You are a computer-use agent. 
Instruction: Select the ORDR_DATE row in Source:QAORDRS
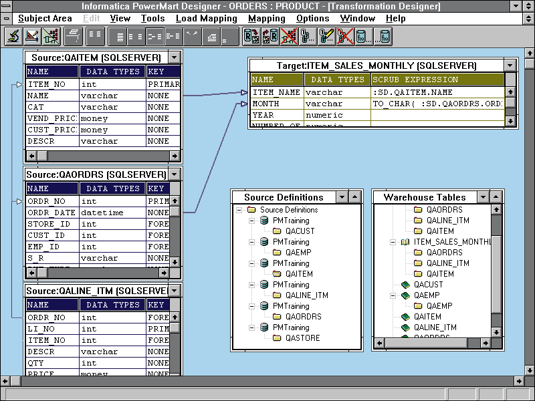pos(98,213)
